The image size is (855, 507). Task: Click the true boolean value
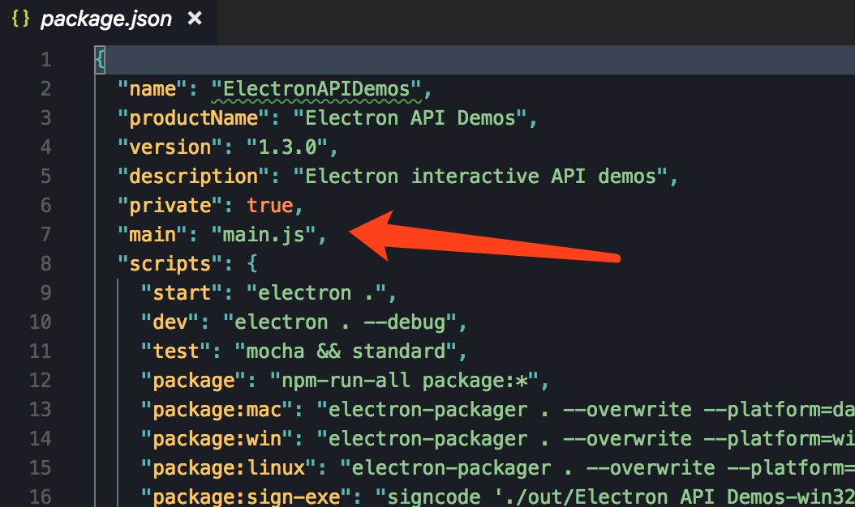270,205
